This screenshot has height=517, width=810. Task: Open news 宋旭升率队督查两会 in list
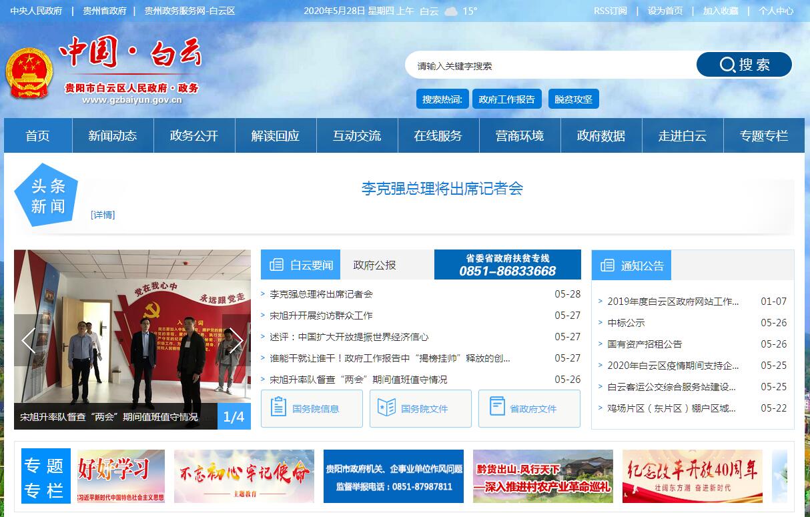point(358,380)
